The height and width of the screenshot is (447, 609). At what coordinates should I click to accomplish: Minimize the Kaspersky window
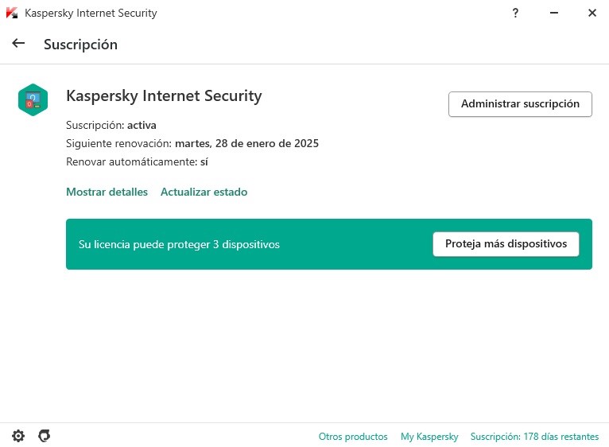554,13
